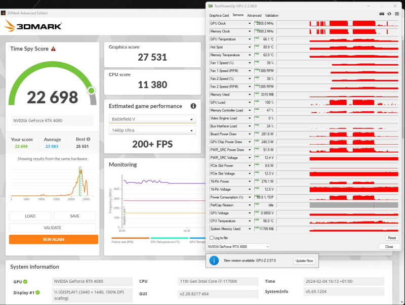Open the PerfCap Reason dropdown arrow
This screenshot has height=305, width=405.
(x=250, y=205)
